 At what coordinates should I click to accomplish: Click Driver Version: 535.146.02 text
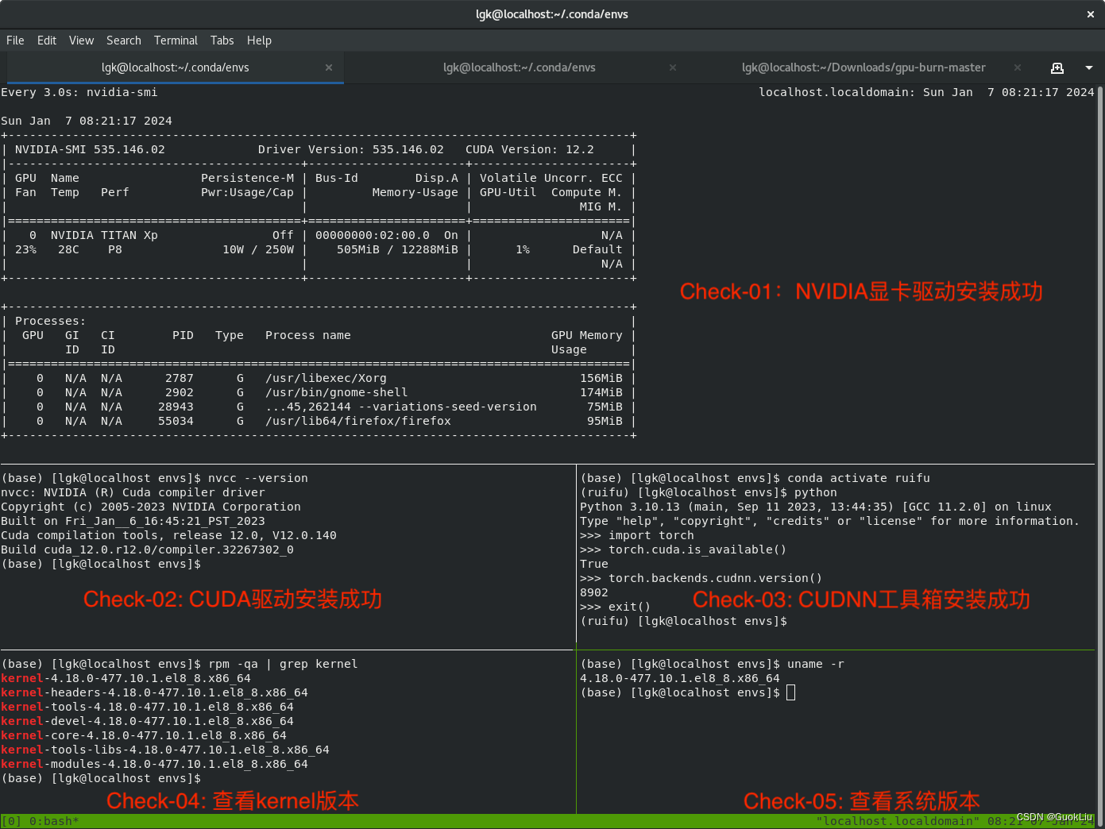(351, 149)
